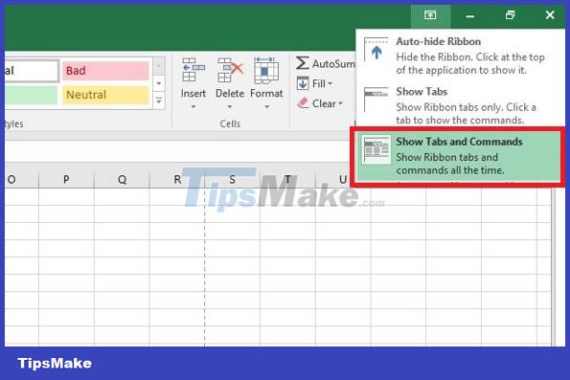Move to next row of cell styles gallery
This screenshot has width=570, height=380.
click(159, 83)
